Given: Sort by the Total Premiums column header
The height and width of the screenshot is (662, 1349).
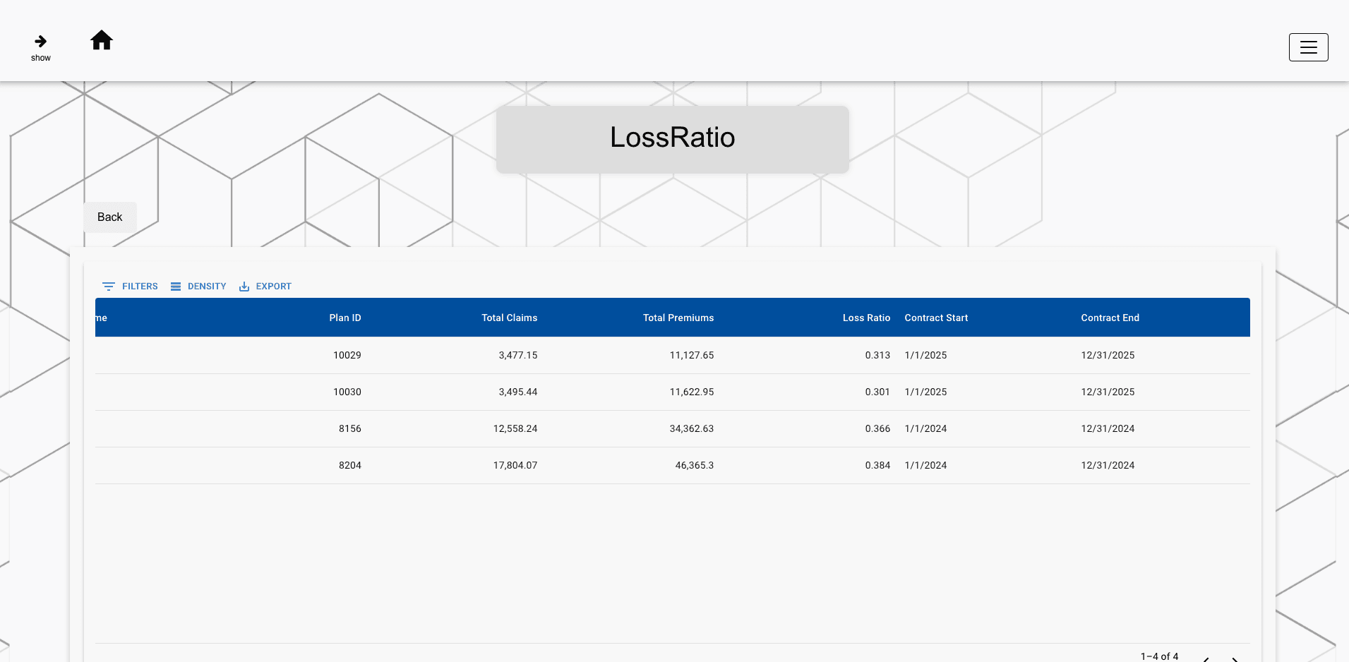Looking at the screenshot, I should point(678,318).
